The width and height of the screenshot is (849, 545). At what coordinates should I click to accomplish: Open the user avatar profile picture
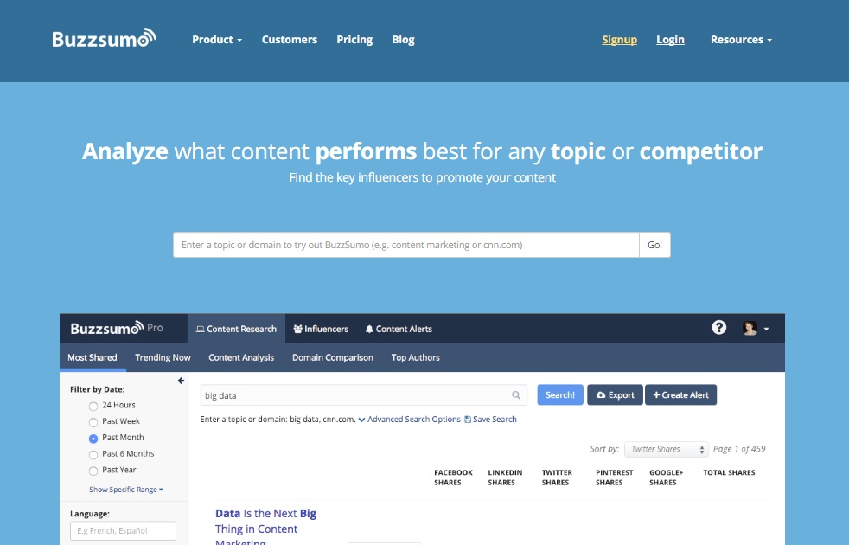pos(750,328)
